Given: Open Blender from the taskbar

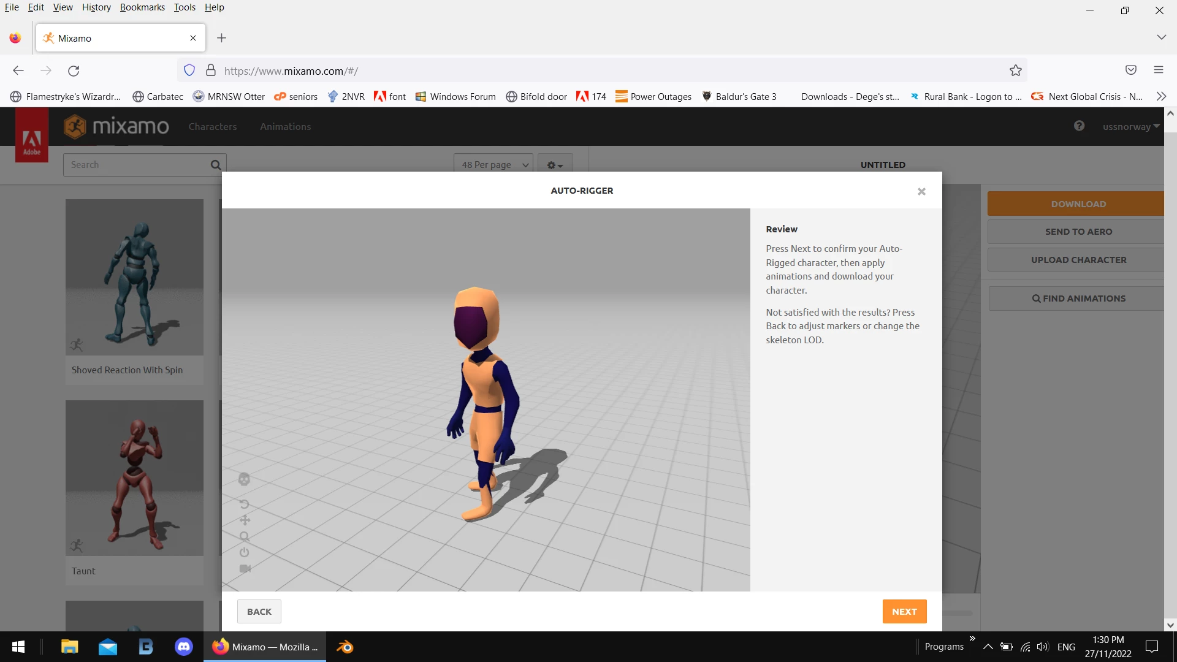Looking at the screenshot, I should tap(345, 647).
